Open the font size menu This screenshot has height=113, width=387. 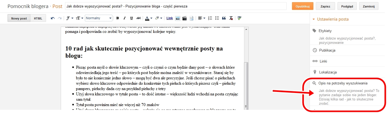[x=79, y=18]
